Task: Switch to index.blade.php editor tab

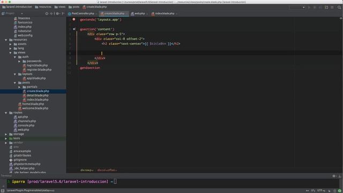Action: pos(165,13)
